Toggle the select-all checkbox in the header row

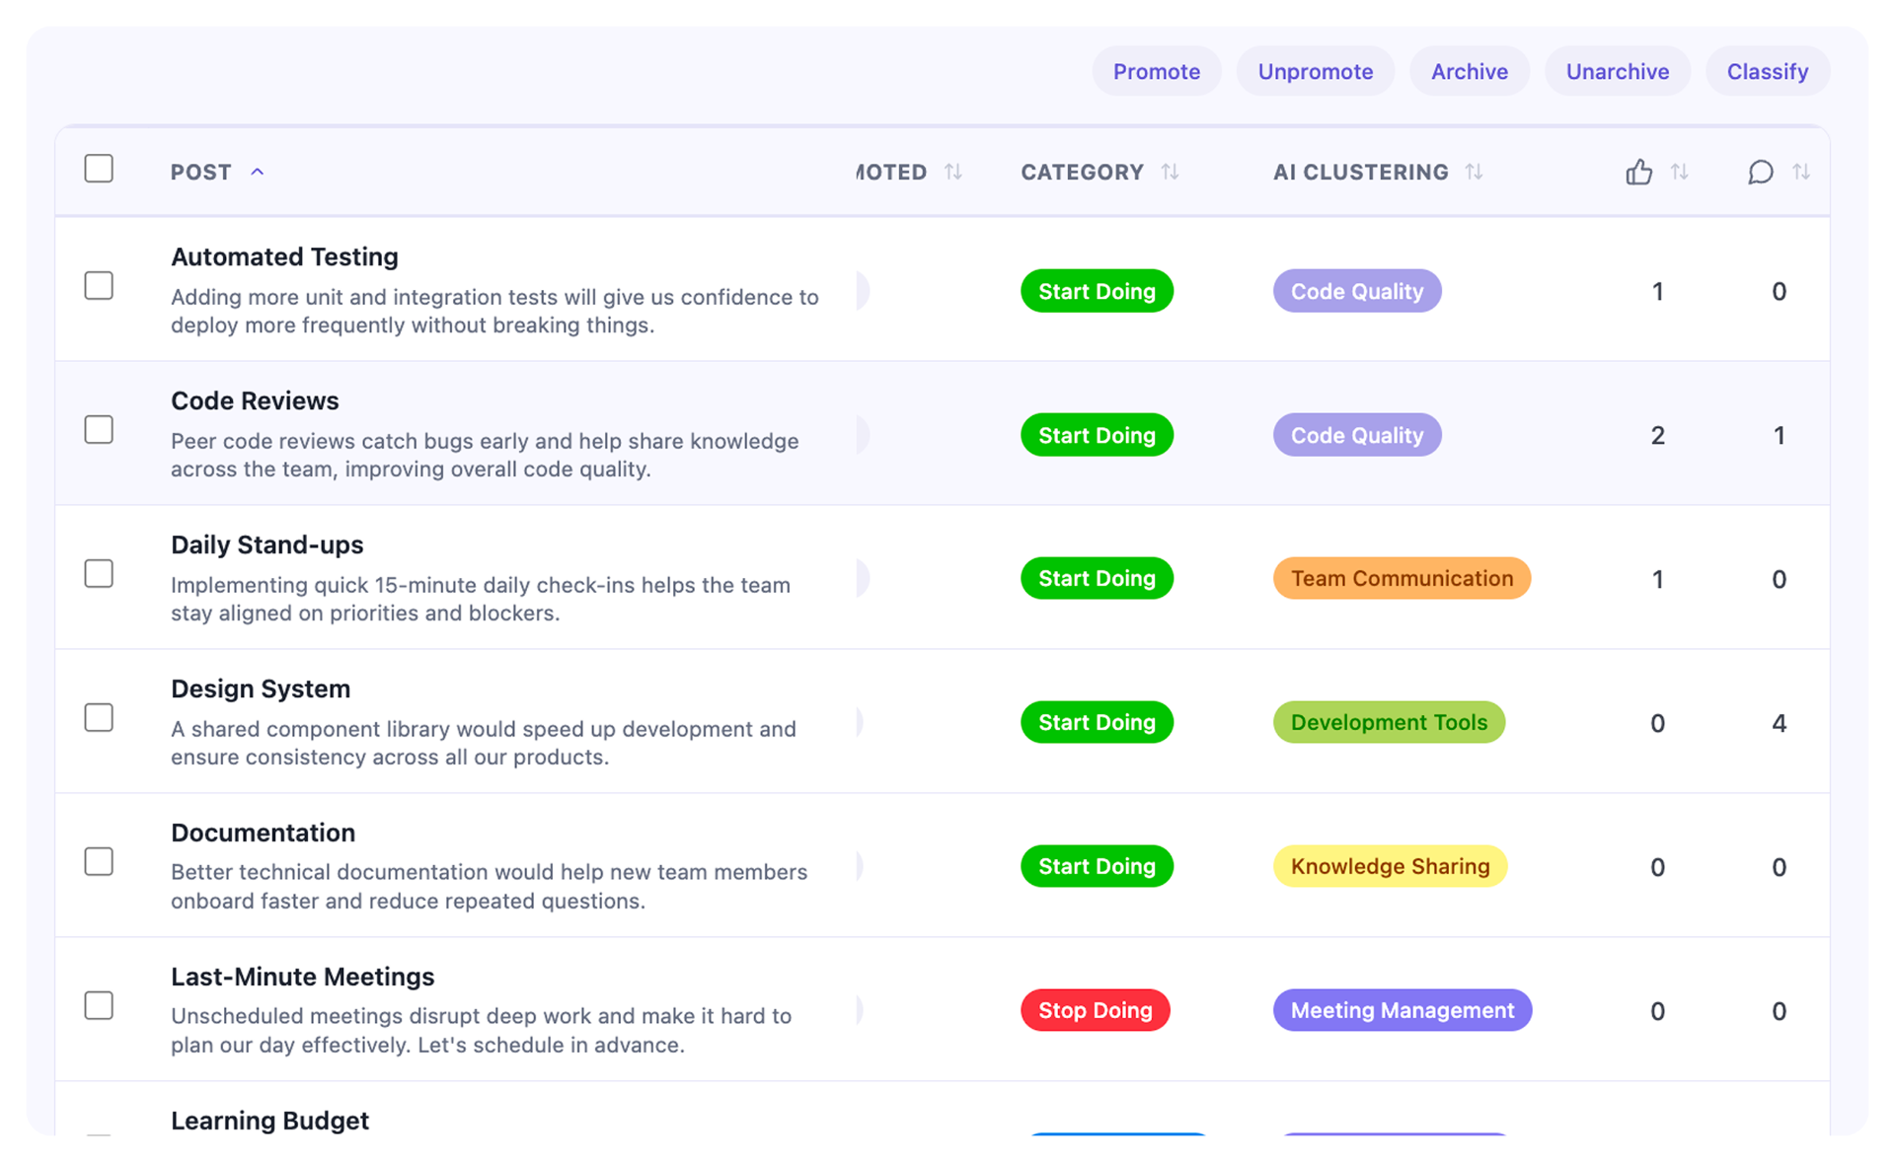tap(99, 169)
